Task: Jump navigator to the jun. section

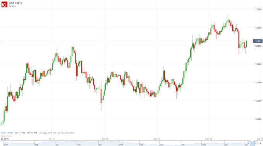Action: pos(226,145)
